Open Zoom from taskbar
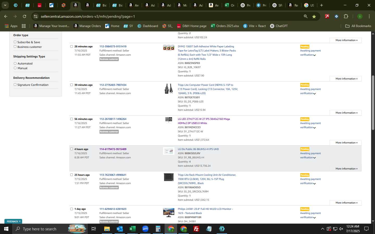Screen dimensions: 375x234 click(145, 229)
